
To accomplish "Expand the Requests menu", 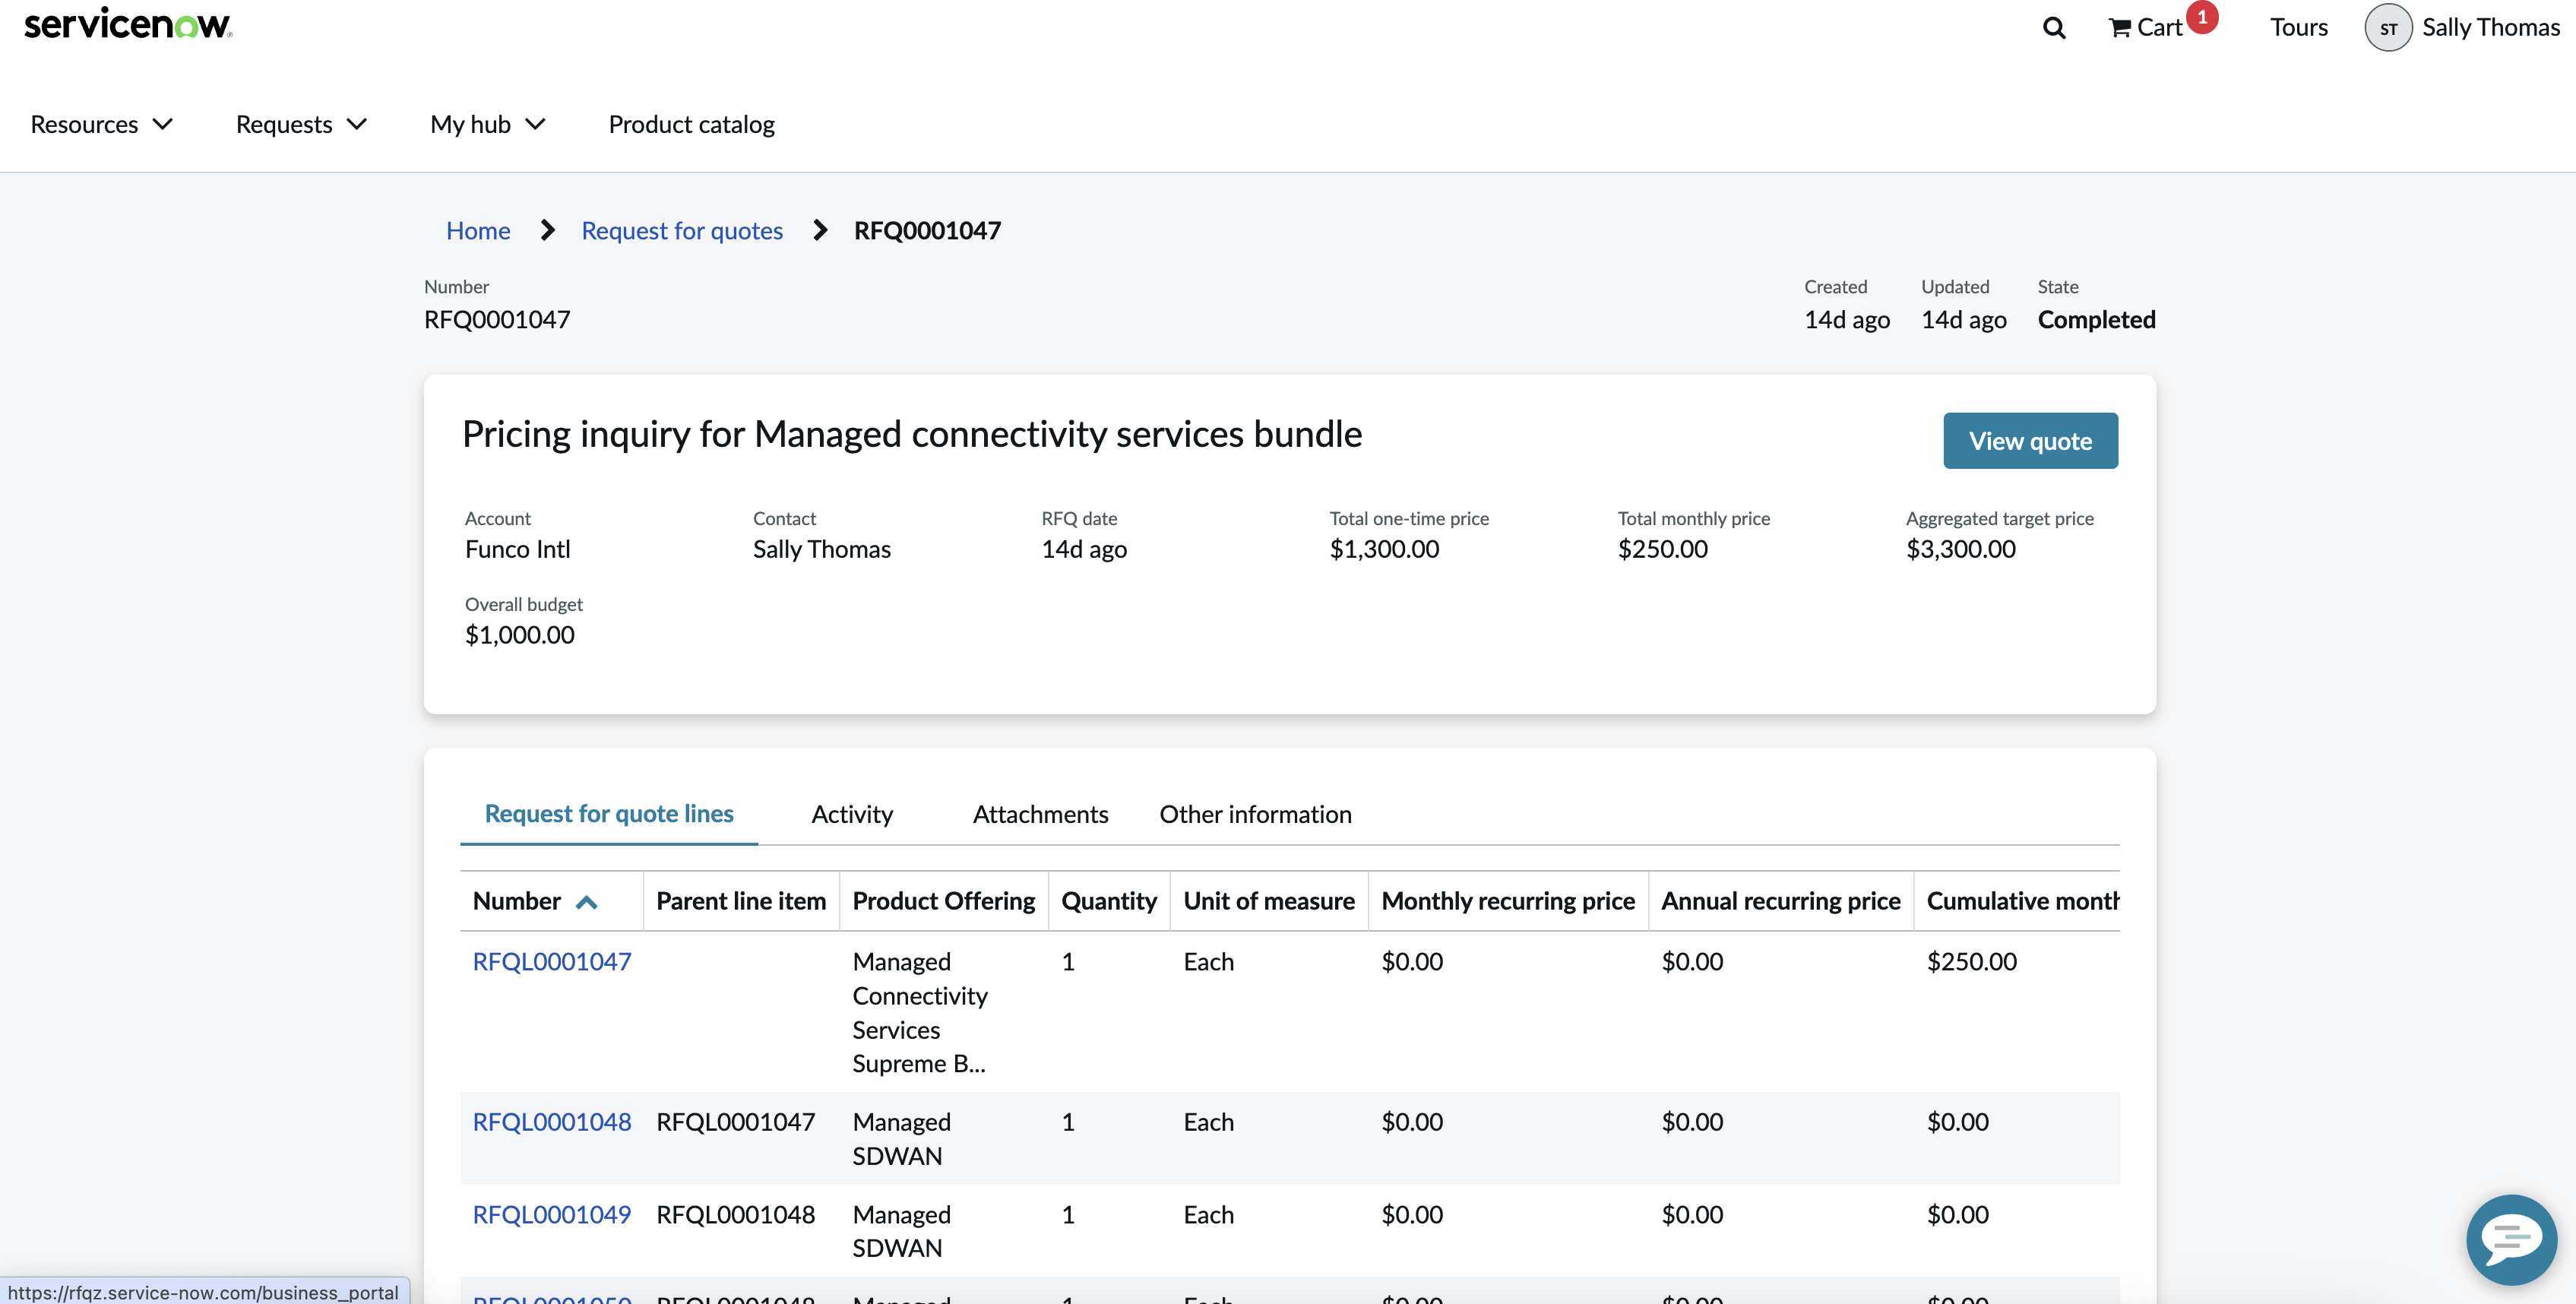I will (302, 124).
